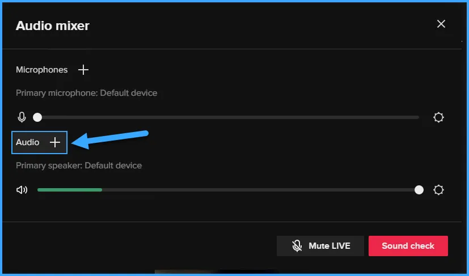
Task: Start the Sound check
Action: (408, 246)
